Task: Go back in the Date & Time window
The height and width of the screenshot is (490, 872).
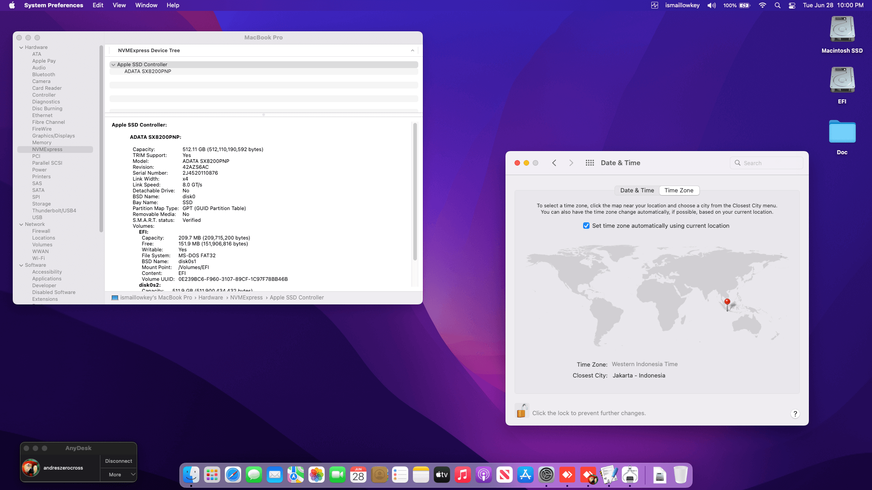Action: (x=554, y=163)
